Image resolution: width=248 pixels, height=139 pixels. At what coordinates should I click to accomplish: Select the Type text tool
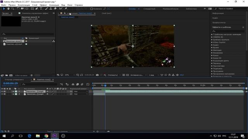click(41, 8)
